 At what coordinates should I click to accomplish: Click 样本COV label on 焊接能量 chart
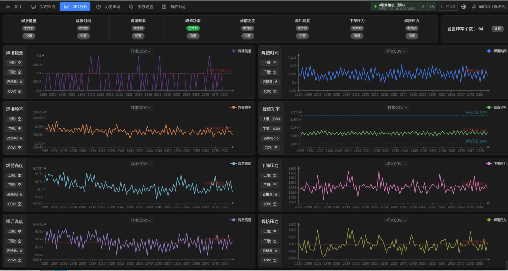(x=141, y=51)
